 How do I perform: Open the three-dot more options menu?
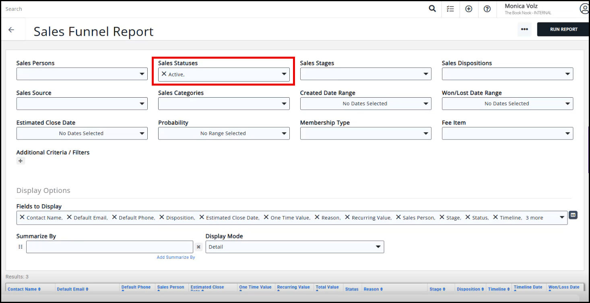pos(524,29)
